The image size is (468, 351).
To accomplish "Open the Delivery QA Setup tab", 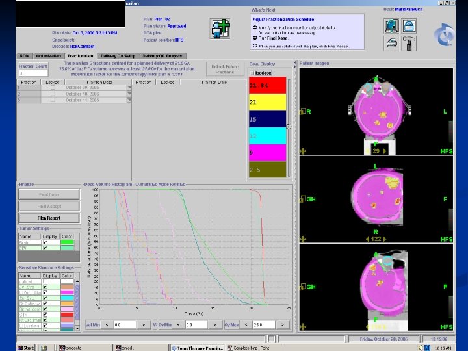I will [x=118, y=56].
